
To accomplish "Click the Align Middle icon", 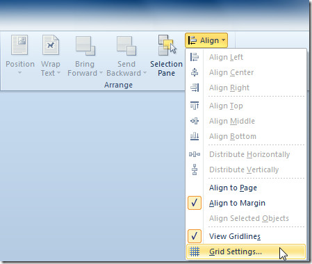I will (x=195, y=121).
